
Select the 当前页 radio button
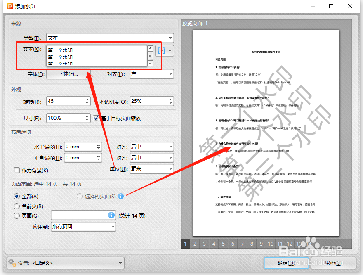click(16, 206)
